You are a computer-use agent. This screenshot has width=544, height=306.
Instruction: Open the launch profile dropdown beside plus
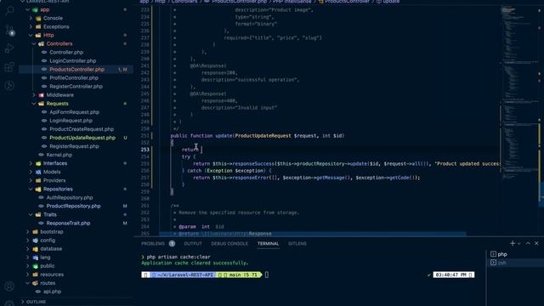click(x=519, y=244)
